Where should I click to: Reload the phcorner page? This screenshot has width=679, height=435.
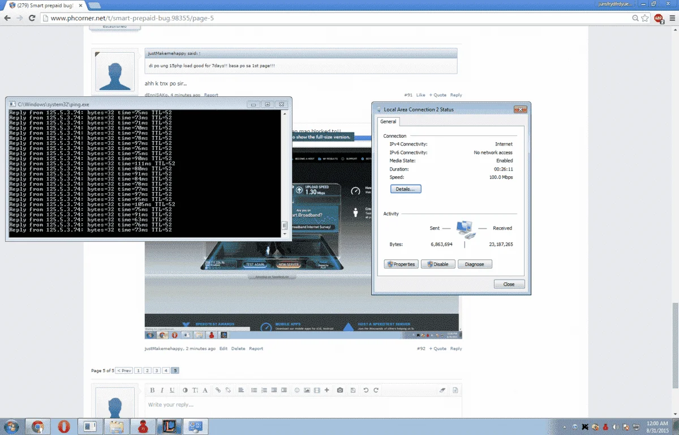click(x=32, y=18)
